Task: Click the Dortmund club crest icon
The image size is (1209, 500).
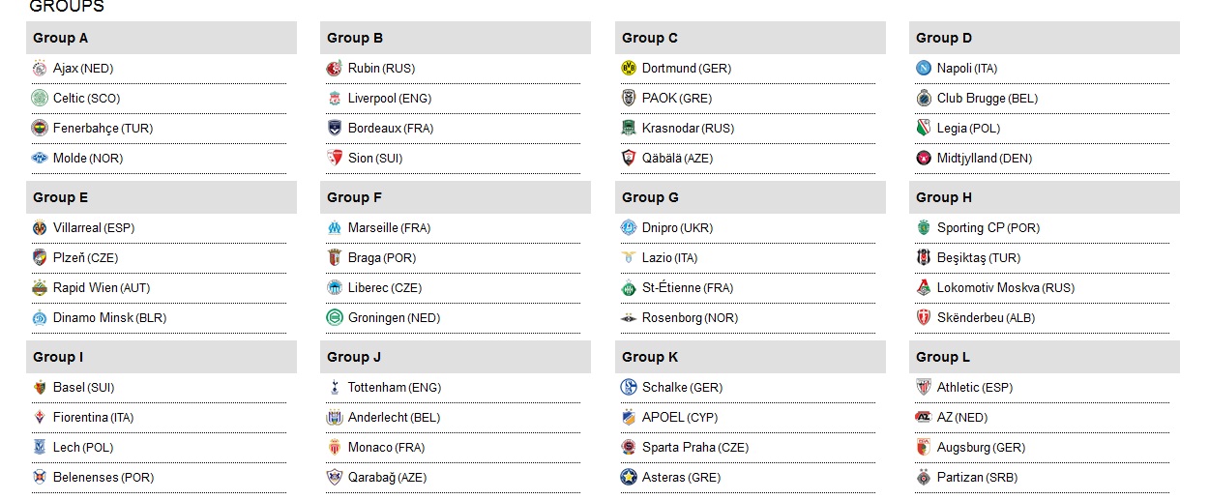Action: (628, 69)
